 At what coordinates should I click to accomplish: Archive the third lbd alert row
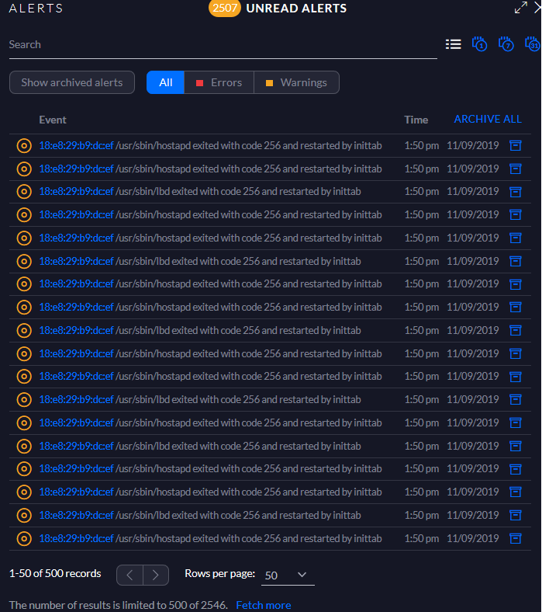(x=515, y=331)
